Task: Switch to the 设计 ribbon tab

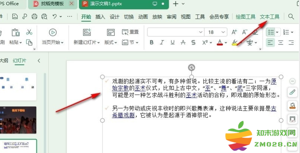Action: point(114,17)
